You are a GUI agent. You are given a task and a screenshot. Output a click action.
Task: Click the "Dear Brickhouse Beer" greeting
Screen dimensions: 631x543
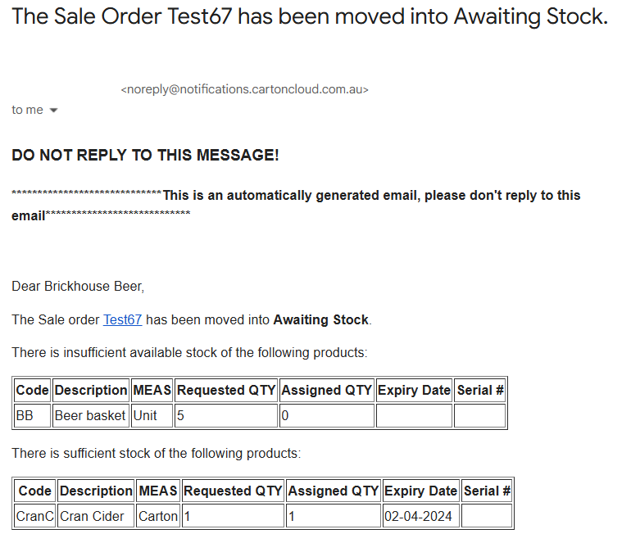click(x=78, y=286)
